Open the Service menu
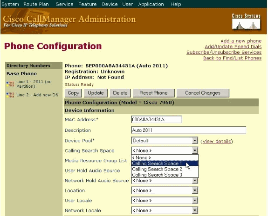The image size is (268, 216). 64,4
